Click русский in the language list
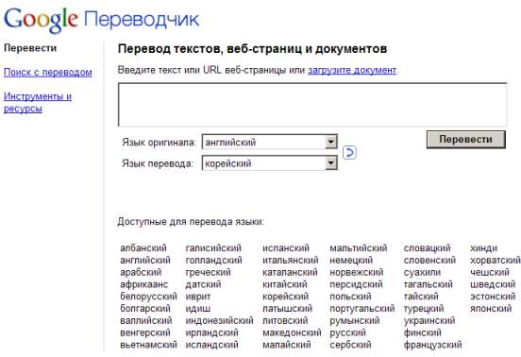 coord(347,332)
